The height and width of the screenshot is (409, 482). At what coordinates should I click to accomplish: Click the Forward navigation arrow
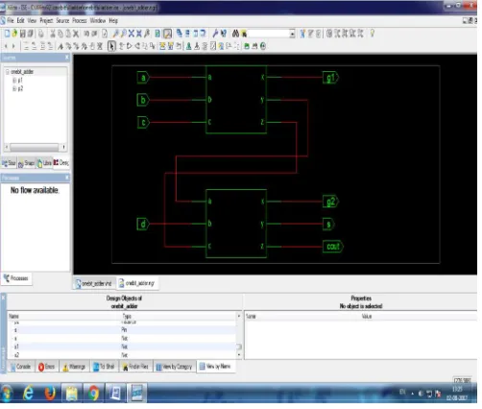(x=13, y=46)
